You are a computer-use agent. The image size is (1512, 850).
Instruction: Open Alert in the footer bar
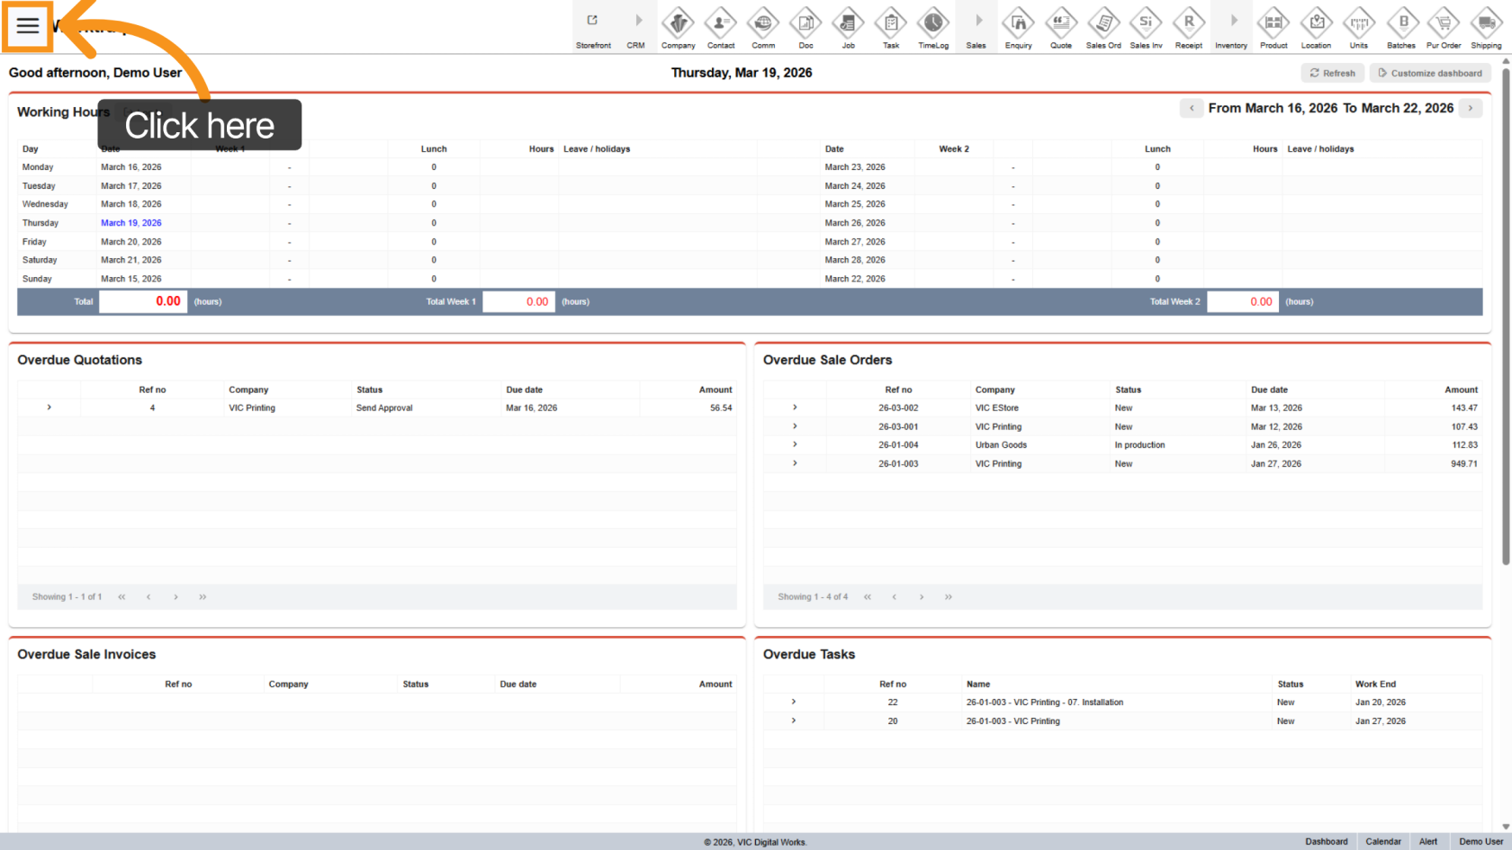(1428, 842)
